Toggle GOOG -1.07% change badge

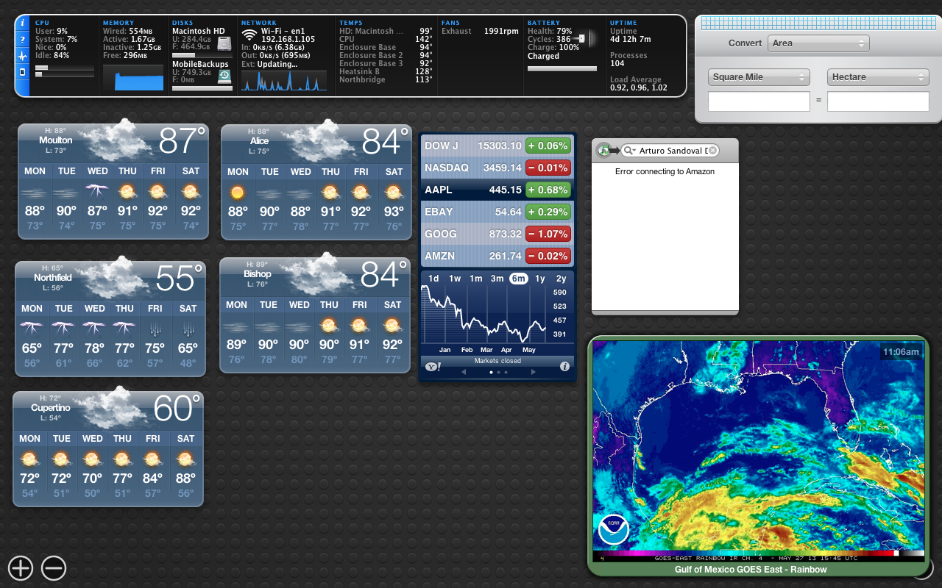(548, 234)
